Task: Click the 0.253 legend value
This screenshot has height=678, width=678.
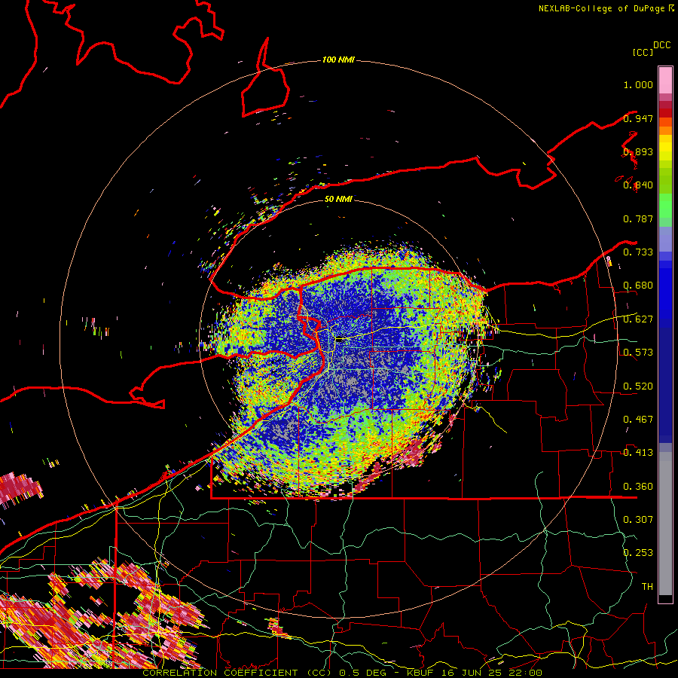Action: point(638,553)
